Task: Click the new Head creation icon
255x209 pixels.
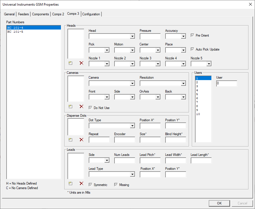Action: coord(70,63)
